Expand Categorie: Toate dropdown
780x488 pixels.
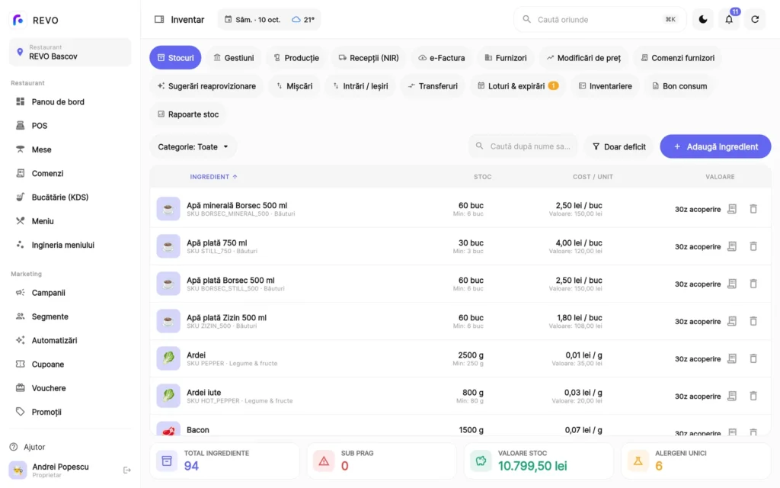tap(193, 146)
